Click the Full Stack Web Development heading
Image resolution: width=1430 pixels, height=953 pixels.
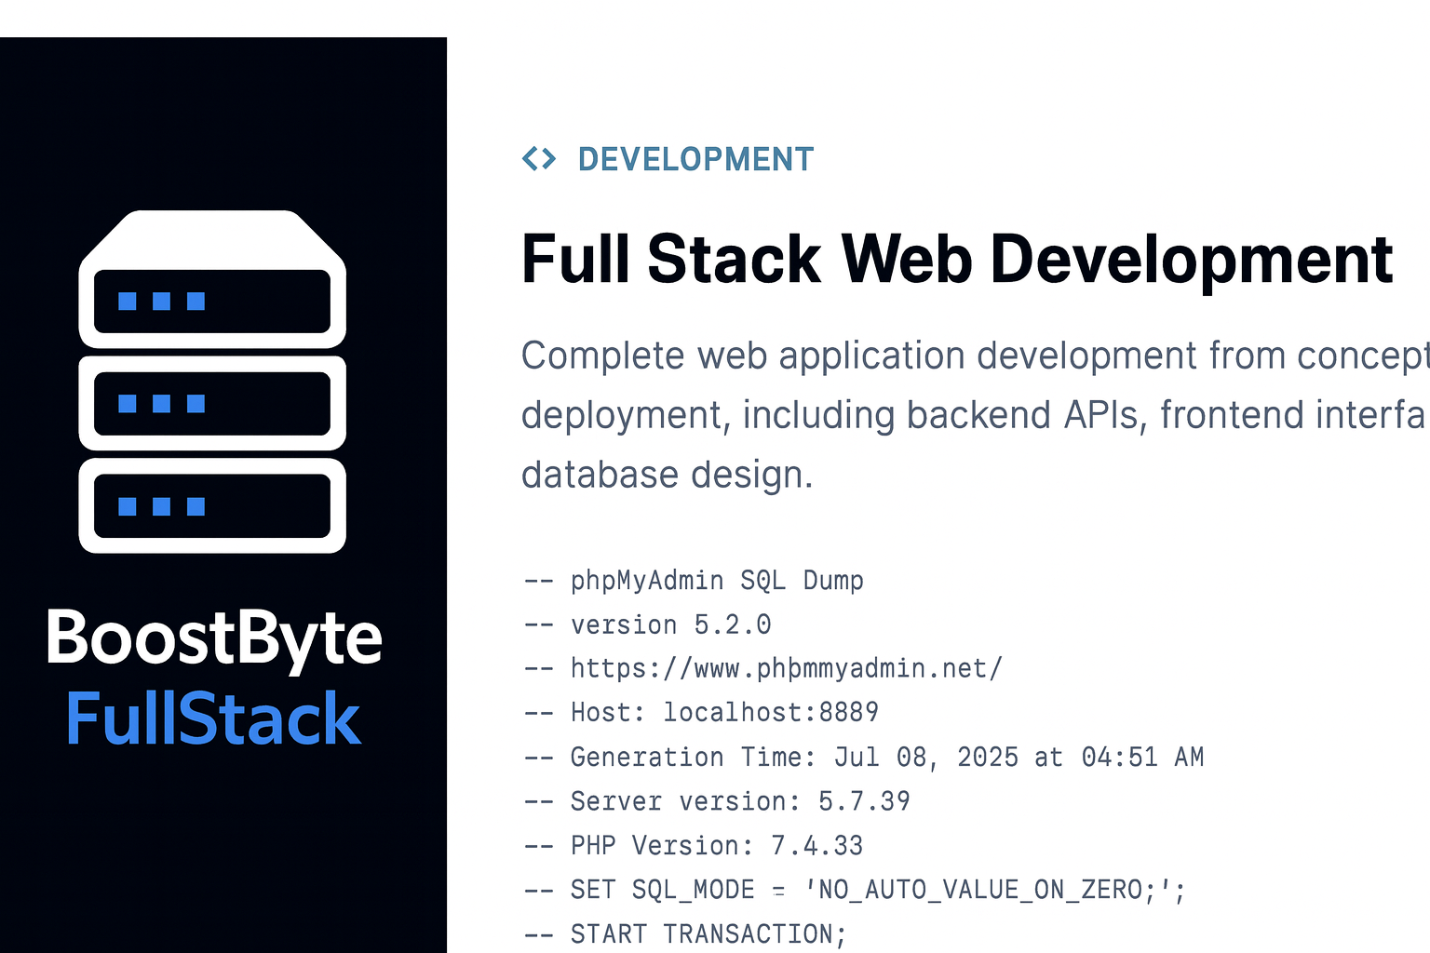956,259
